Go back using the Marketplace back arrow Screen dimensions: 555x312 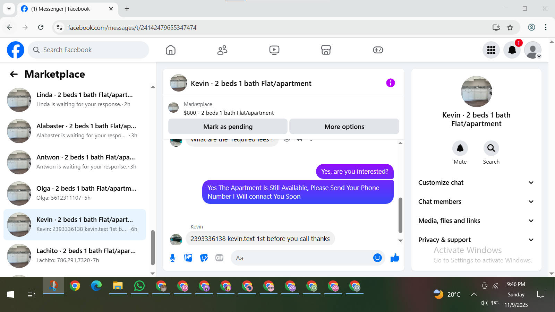[x=14, y=74]
